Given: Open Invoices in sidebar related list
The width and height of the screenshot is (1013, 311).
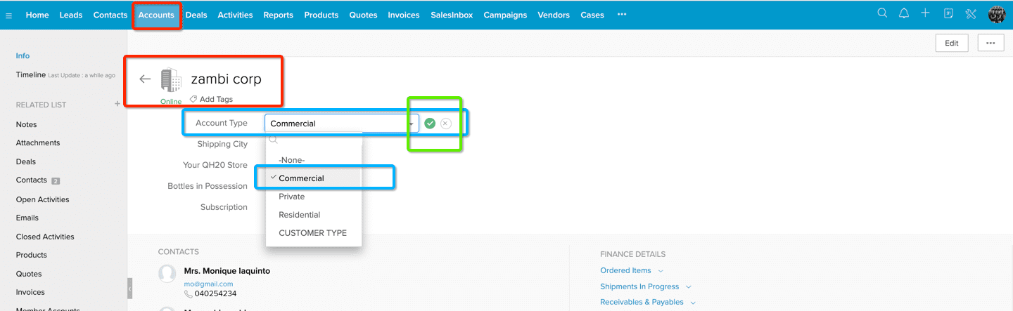Looking at the screenshot, I should [x=30, y=292].
